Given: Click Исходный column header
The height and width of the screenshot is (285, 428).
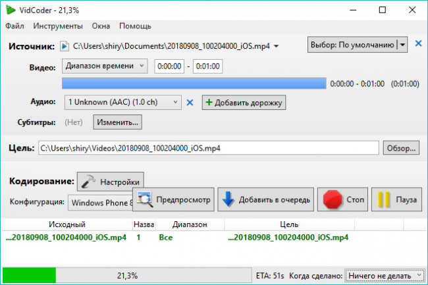Looking at the screenshot, I should [67, 224].
